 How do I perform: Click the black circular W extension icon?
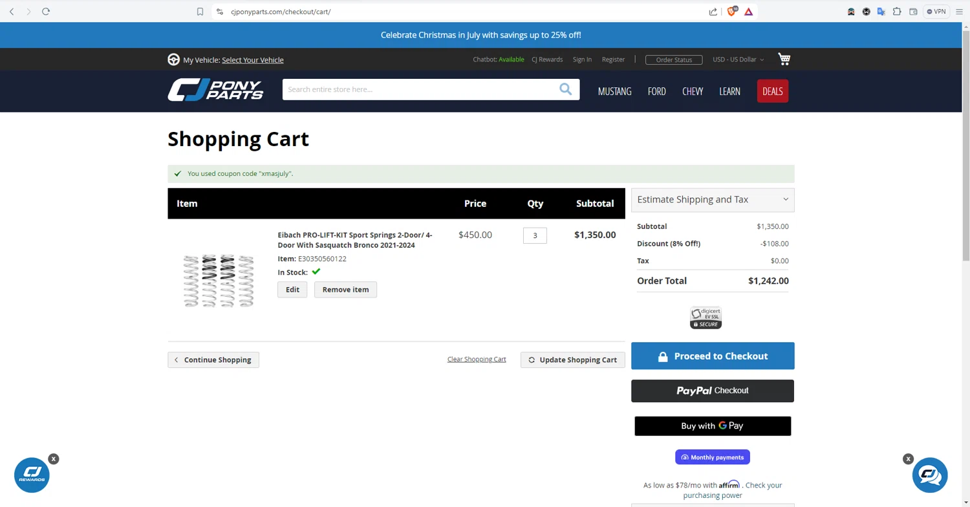[866, 12]
